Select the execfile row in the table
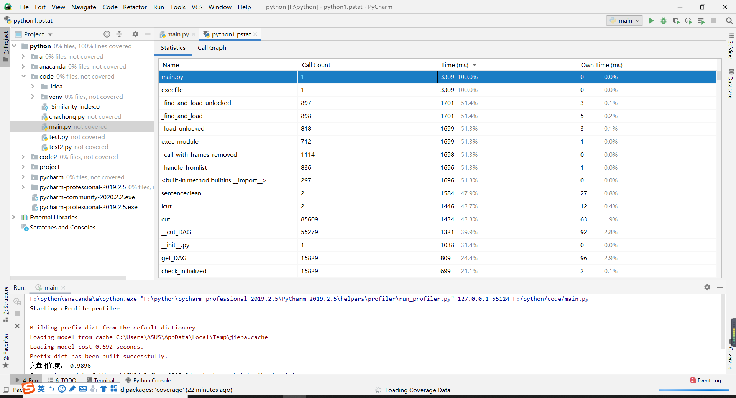Image resolution: width=736 pixels, height=398 pixels. point(437,90)
